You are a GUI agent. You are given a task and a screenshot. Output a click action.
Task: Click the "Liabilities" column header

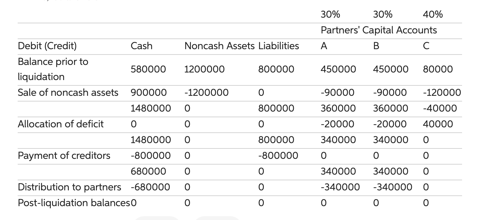tap(279, 46)
